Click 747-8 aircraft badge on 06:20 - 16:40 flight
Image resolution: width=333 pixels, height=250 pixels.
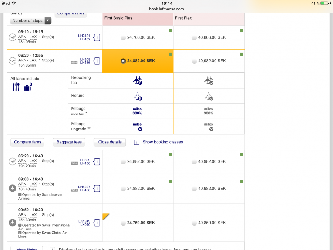click(x=74, y=163)
